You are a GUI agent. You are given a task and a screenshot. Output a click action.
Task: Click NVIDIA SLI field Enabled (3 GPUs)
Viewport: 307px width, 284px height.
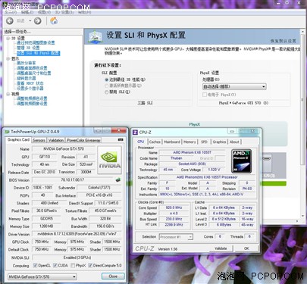pyautogui.click(x=77, y=257)
